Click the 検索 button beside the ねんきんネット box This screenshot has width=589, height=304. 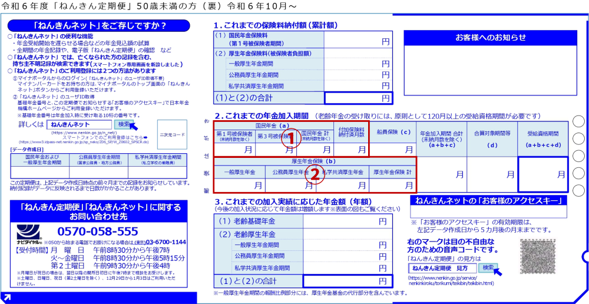click(123, 124)
